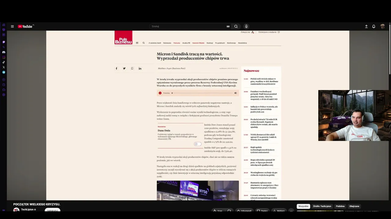This screenshot has height=219, width=391.
Task: Click author Matthew Joyce (Business Post)
Action: point(171,68)
